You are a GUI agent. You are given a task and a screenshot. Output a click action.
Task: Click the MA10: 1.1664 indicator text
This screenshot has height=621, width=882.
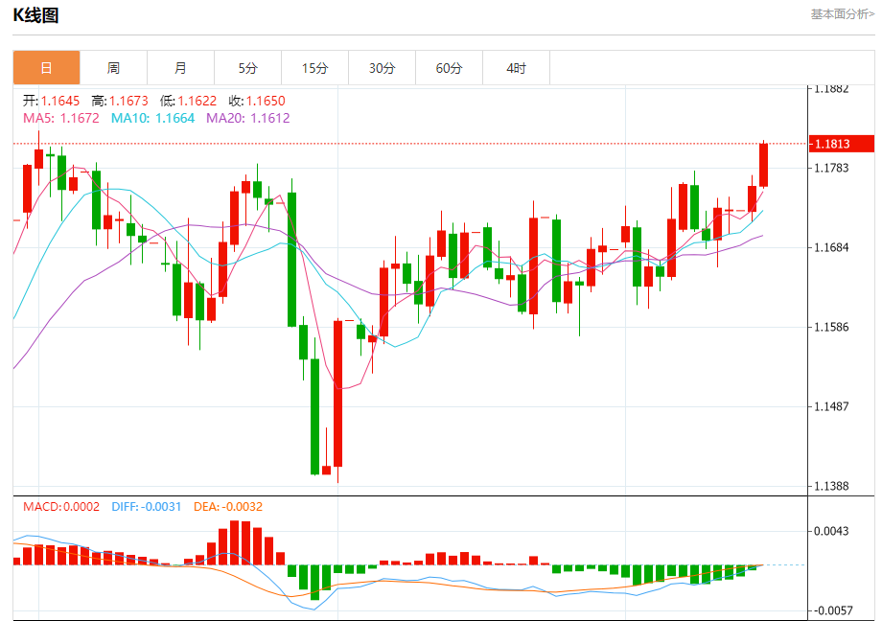(x=152, y=118)
